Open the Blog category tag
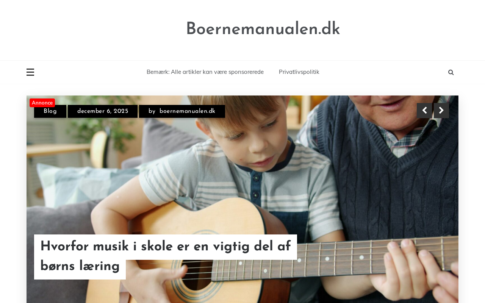 coord(50,111)
